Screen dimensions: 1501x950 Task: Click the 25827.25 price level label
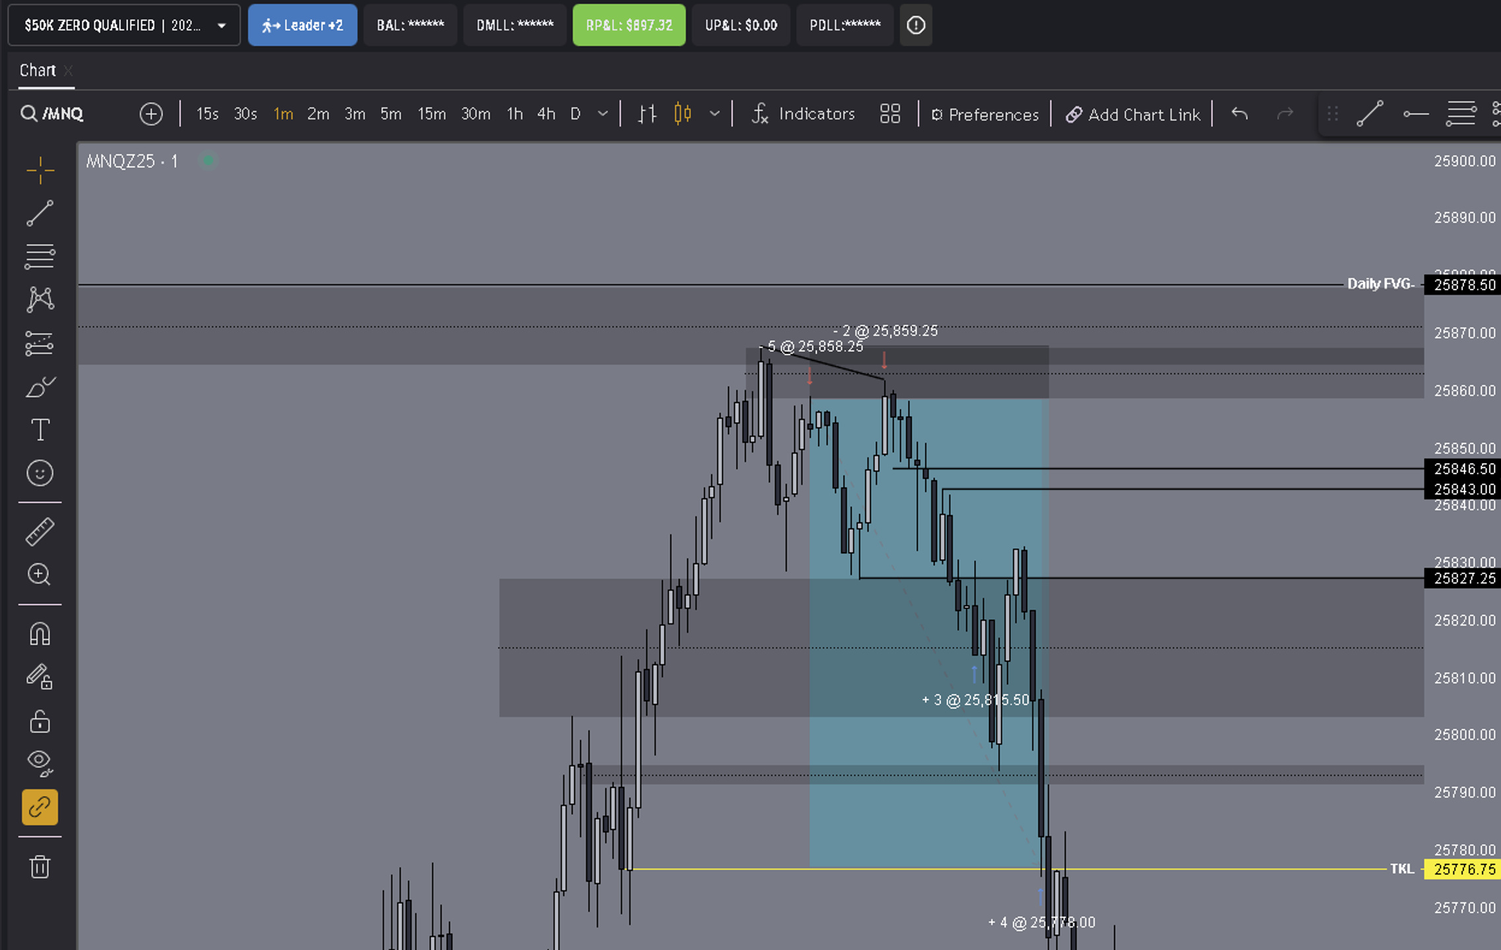pyautogui.click(x=1462, y=578)
